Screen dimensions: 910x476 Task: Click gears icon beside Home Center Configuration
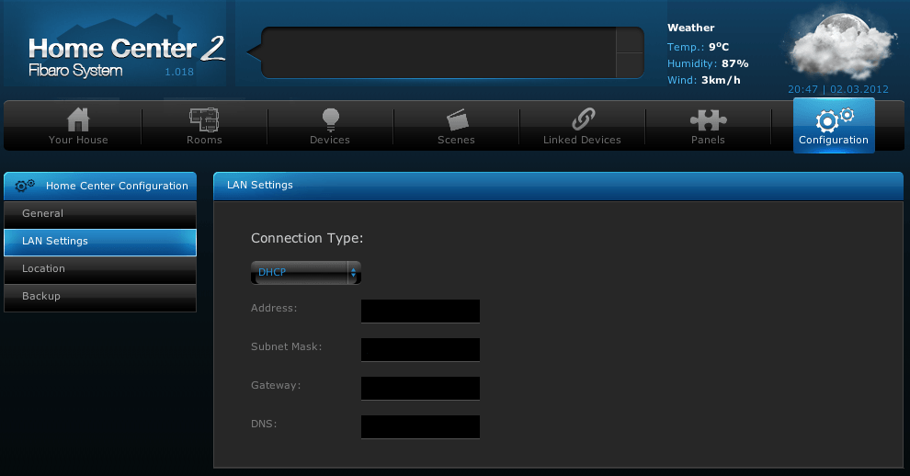[x=25, y=186]
